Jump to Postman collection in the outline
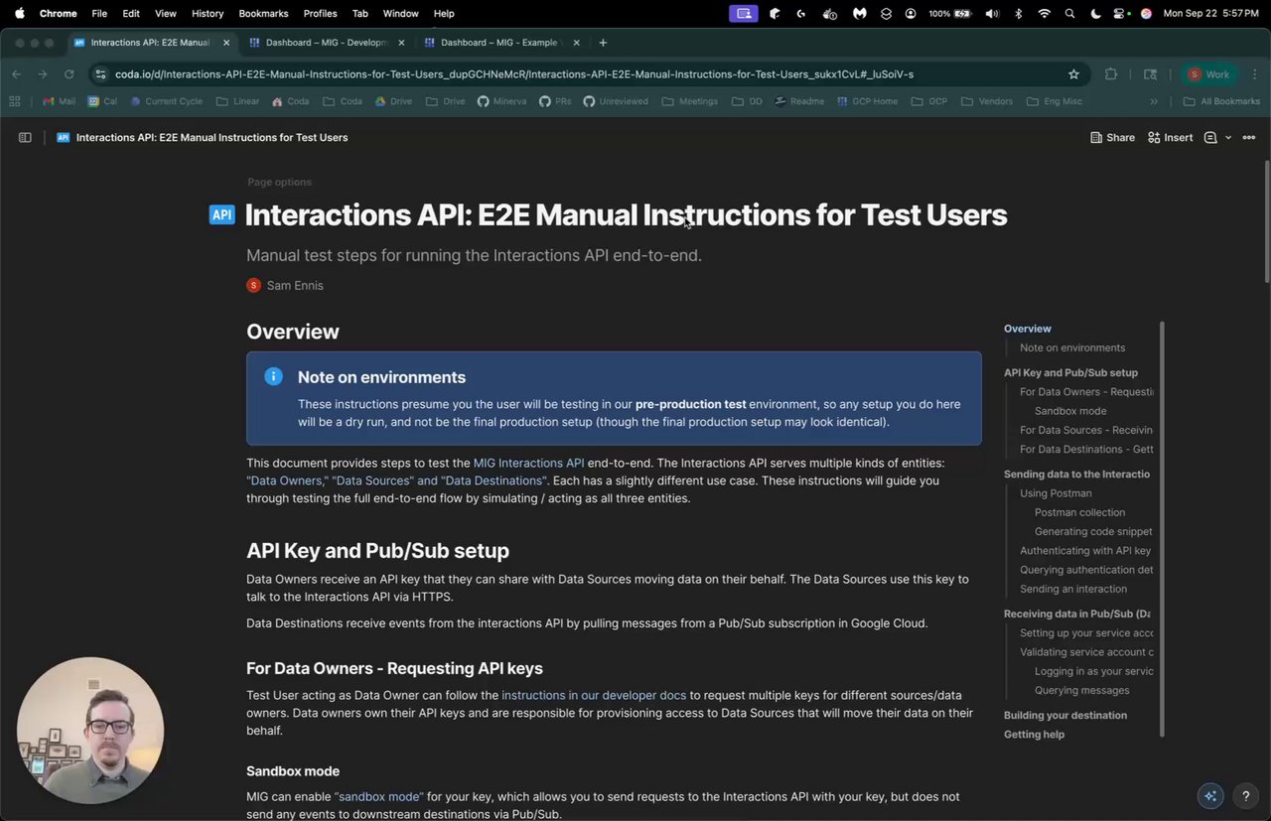The image size is (1271, 821). (1079, 512)
